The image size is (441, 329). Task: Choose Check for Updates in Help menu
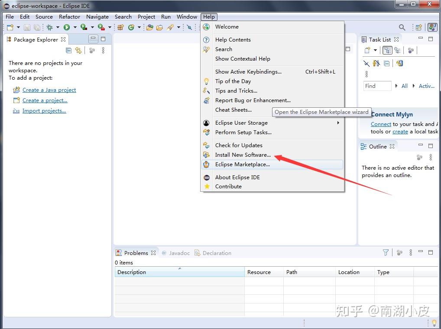click(272, 145)
